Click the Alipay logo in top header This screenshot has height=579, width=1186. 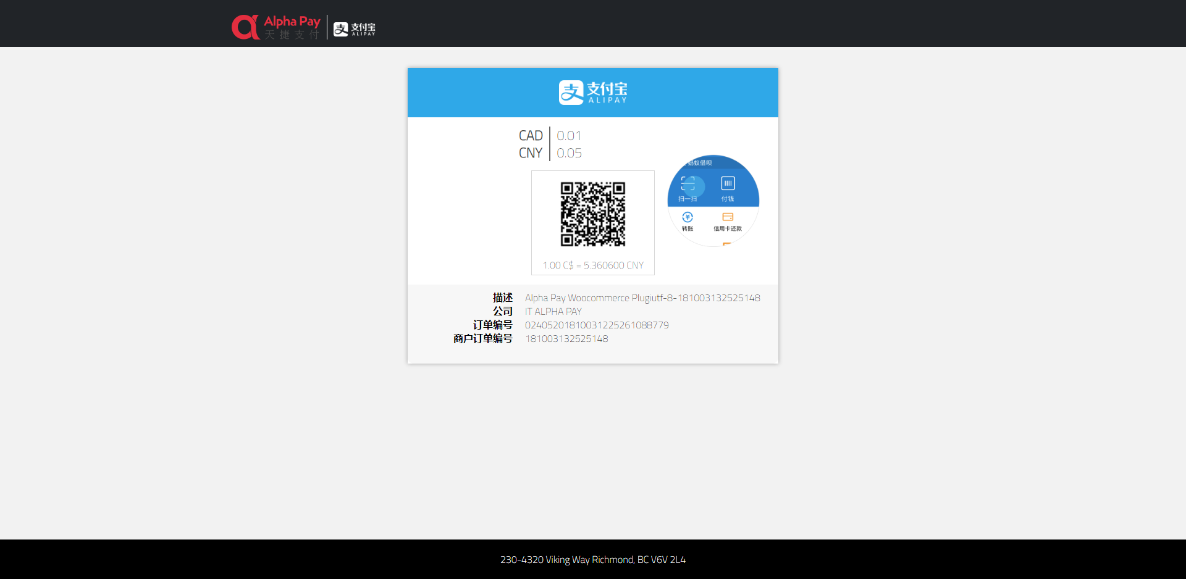click(x=355, y=29)
